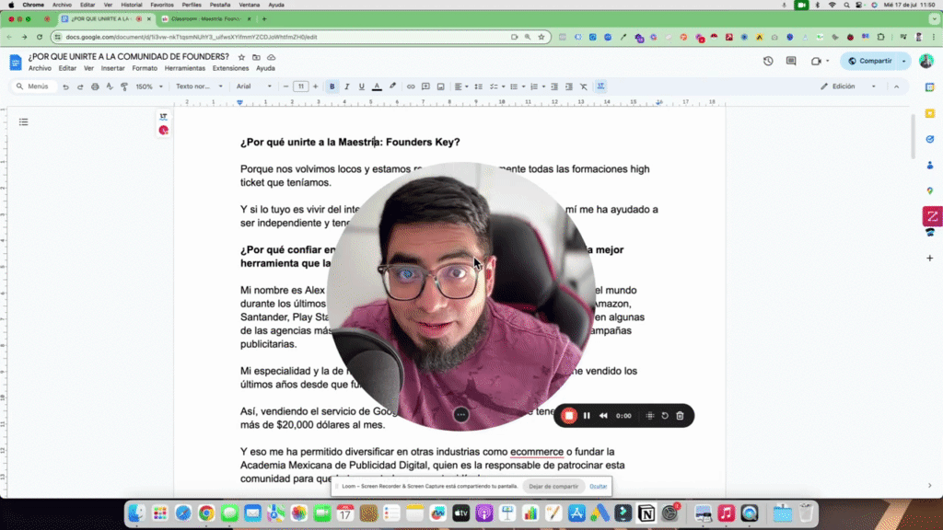Open numbered list options dropdown
This screenshot has width=943, height=530.
pos(543,86)
